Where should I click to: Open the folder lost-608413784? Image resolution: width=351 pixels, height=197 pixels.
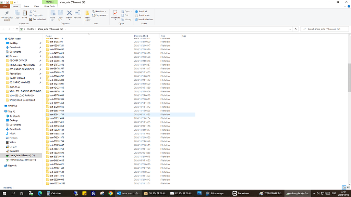pos(57,115)
